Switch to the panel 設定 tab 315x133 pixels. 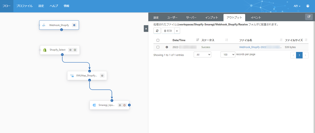tap(156, 18)
